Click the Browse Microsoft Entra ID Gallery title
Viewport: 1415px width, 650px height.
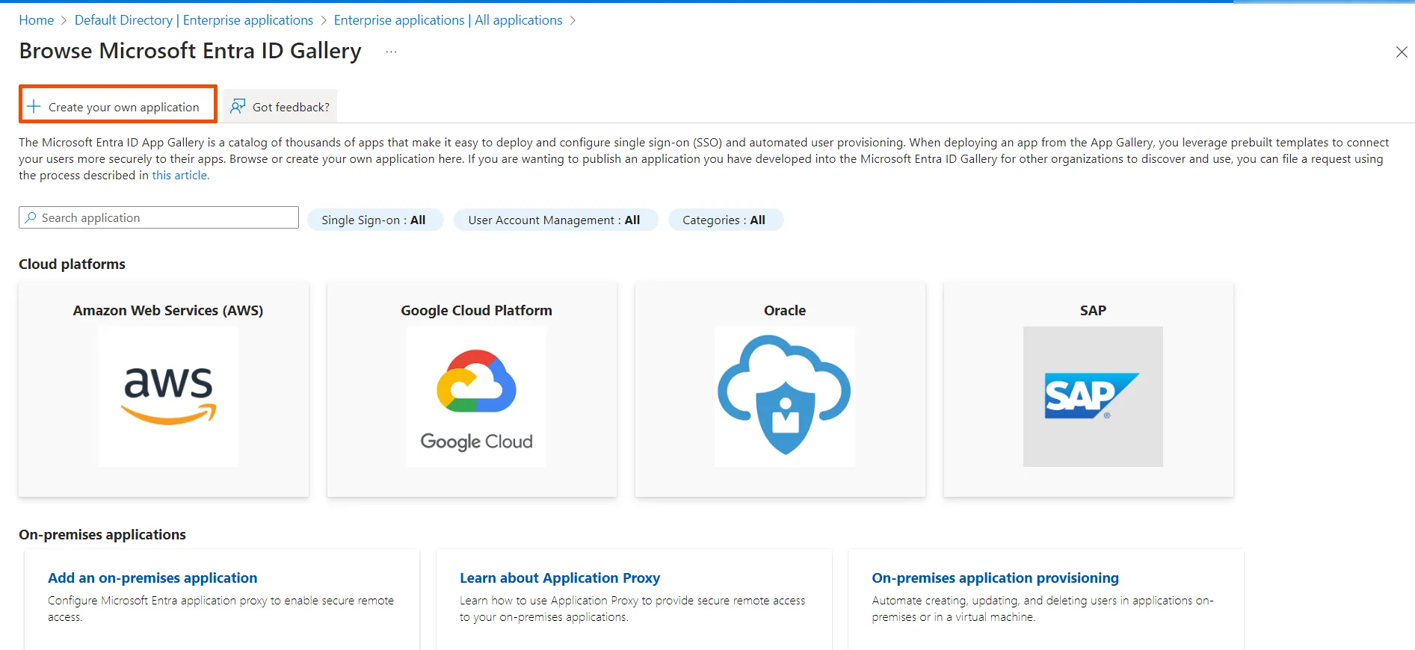pyautogui.click(x=190, y=51)
